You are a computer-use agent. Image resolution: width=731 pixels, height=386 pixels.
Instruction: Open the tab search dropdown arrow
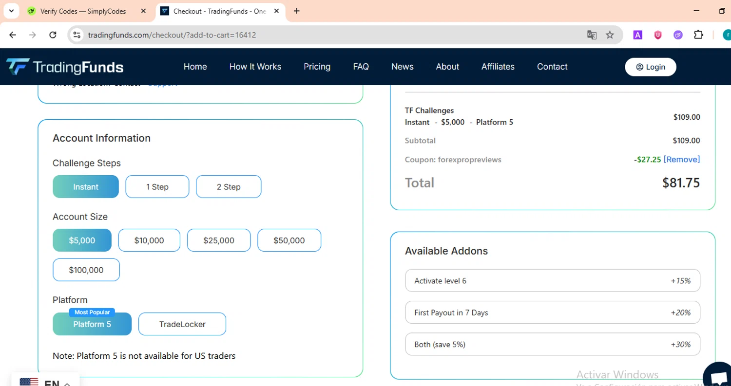tap(11, 11)
